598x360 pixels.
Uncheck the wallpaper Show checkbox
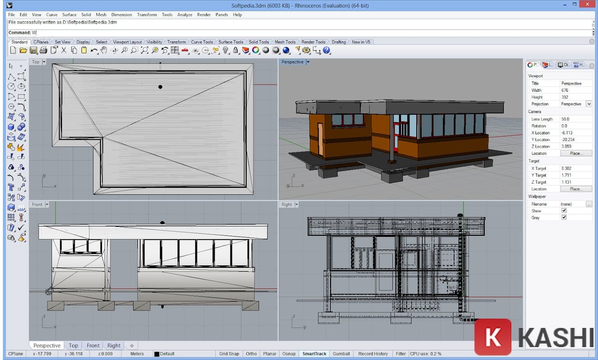pos(564,211)
